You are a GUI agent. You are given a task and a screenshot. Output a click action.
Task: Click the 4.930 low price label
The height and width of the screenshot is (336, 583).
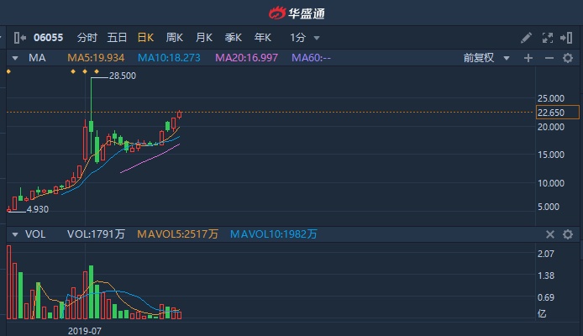pos(38,209)
